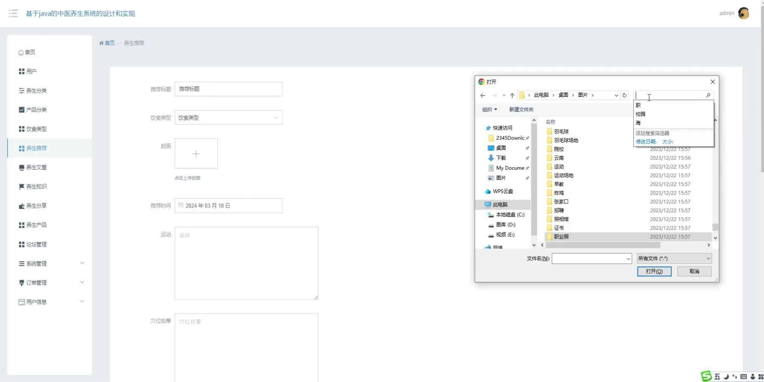Toggle the hamburger menu icon in header
The image size is (764, 382).
tap(13, 14)
